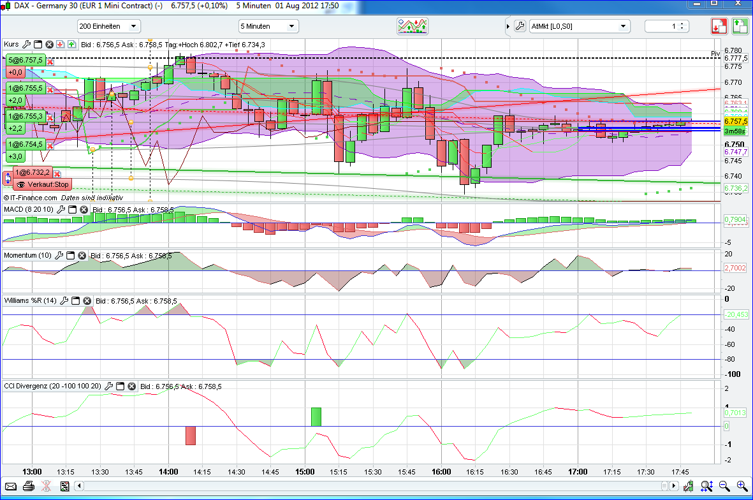Maximize the Momentum panel
Image resolution: width=753 pixels, height=500 pixels.
(71, 256)
